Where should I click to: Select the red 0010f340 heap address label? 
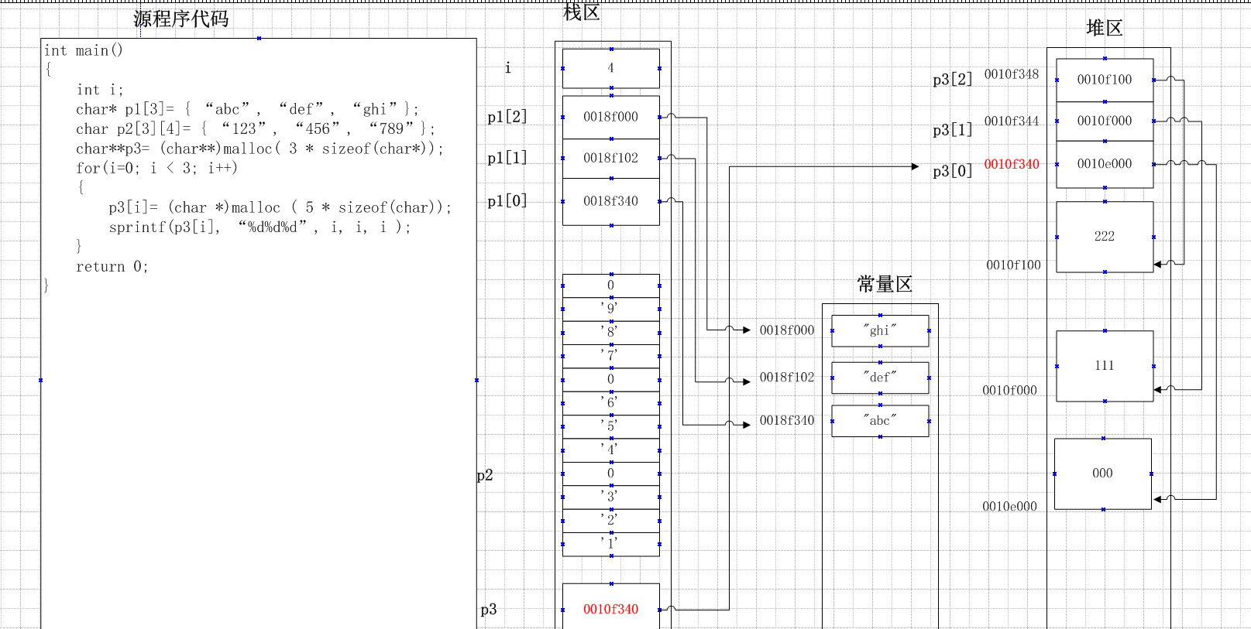[x=1012, y=164]
